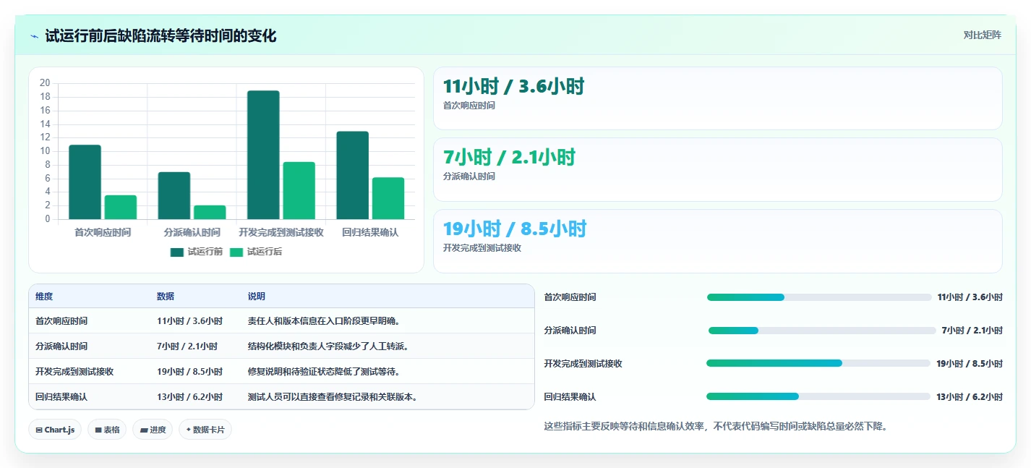Viewport: 1031px width, 468px height.
Task: Click the 对比矩阵 label
Action: point(982,35)
